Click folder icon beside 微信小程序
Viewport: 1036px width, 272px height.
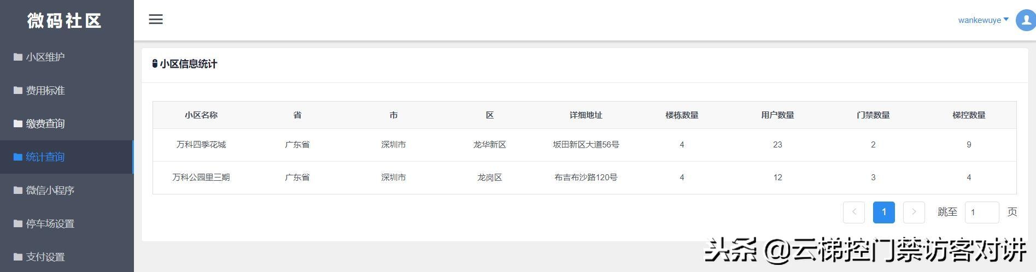[18, 190]
